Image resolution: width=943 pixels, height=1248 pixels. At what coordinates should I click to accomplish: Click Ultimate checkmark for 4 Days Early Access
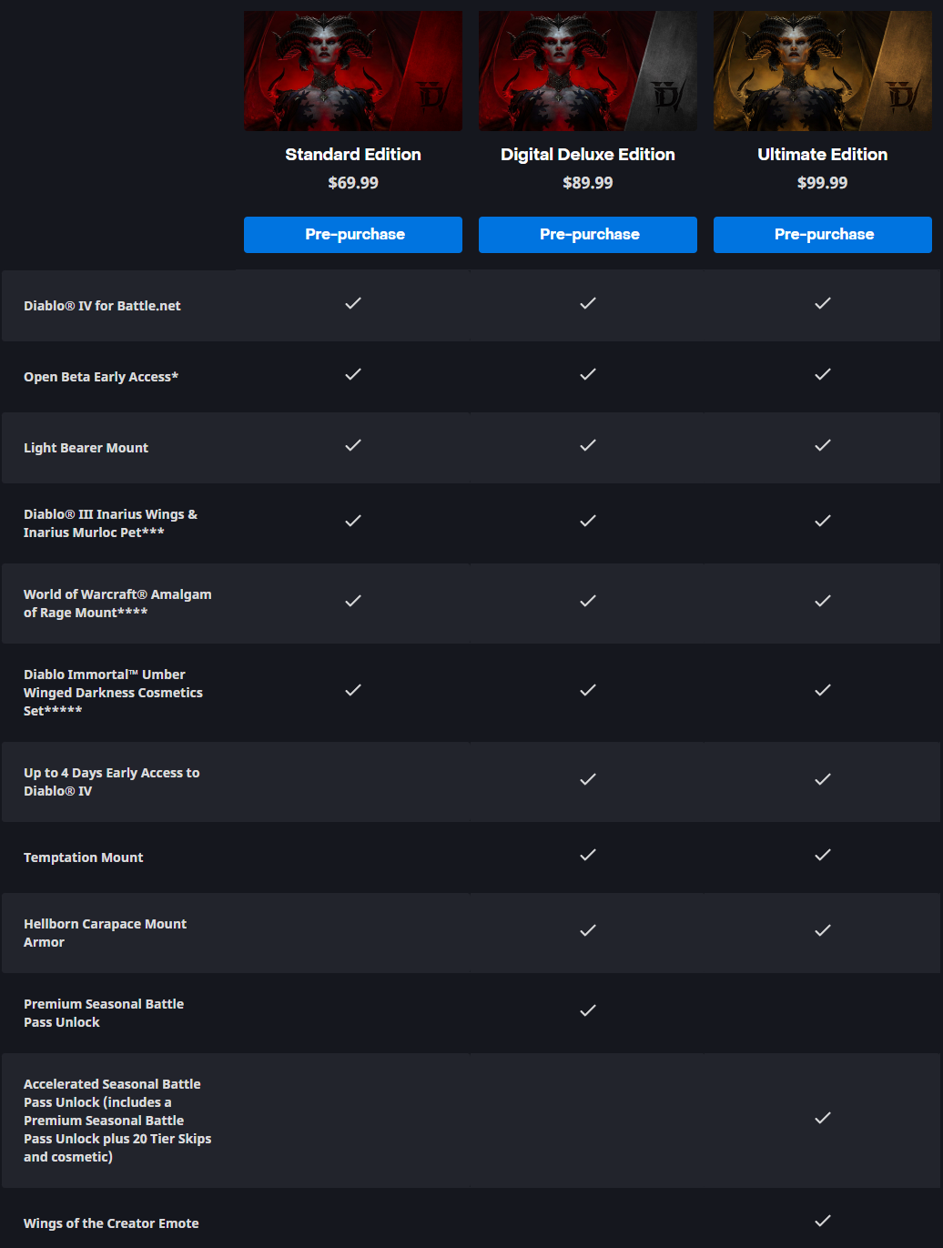tap(823, 779)
